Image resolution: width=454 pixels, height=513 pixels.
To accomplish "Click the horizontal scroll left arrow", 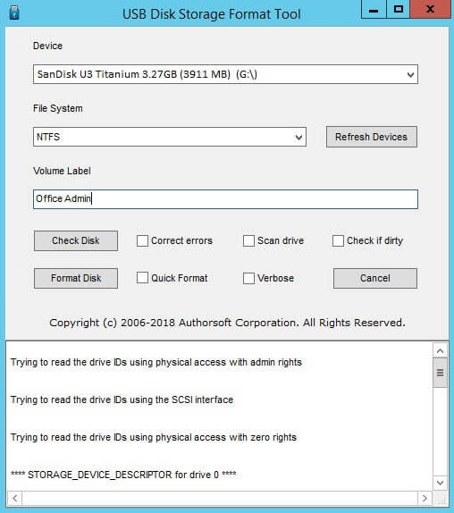I will point(14,499).
